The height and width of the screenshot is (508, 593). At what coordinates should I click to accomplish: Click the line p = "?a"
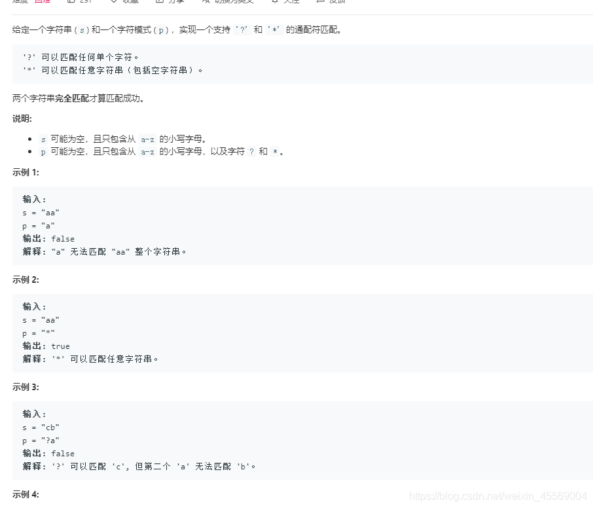point(41,441)
